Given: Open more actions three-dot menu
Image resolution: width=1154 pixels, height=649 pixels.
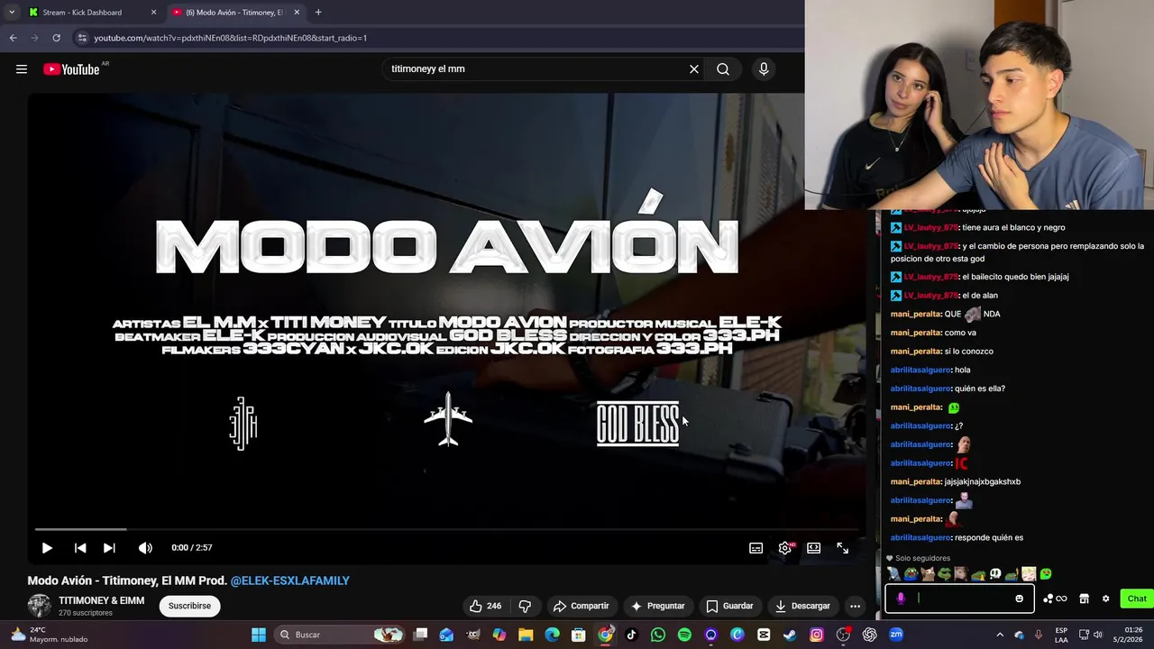Looking at the screenshot, I should click(855, 606).
